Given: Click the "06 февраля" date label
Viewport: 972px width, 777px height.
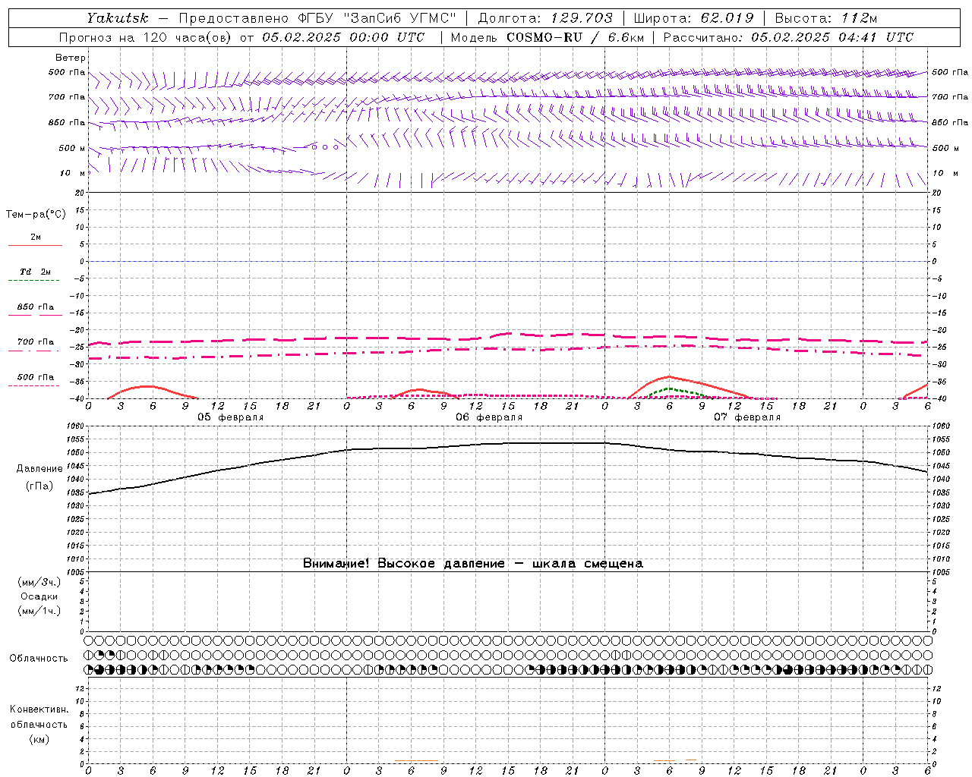Looking at the screenshot, I should [489, 417].
